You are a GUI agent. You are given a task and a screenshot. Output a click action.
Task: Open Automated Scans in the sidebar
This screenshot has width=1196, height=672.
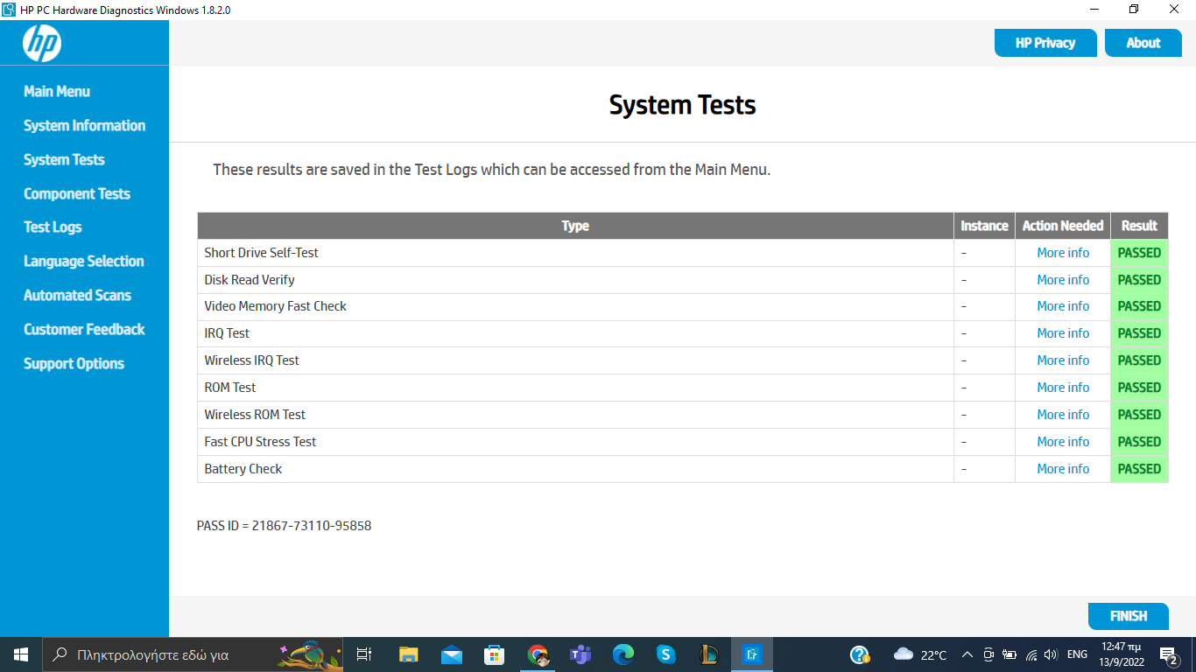coord(77,295)
